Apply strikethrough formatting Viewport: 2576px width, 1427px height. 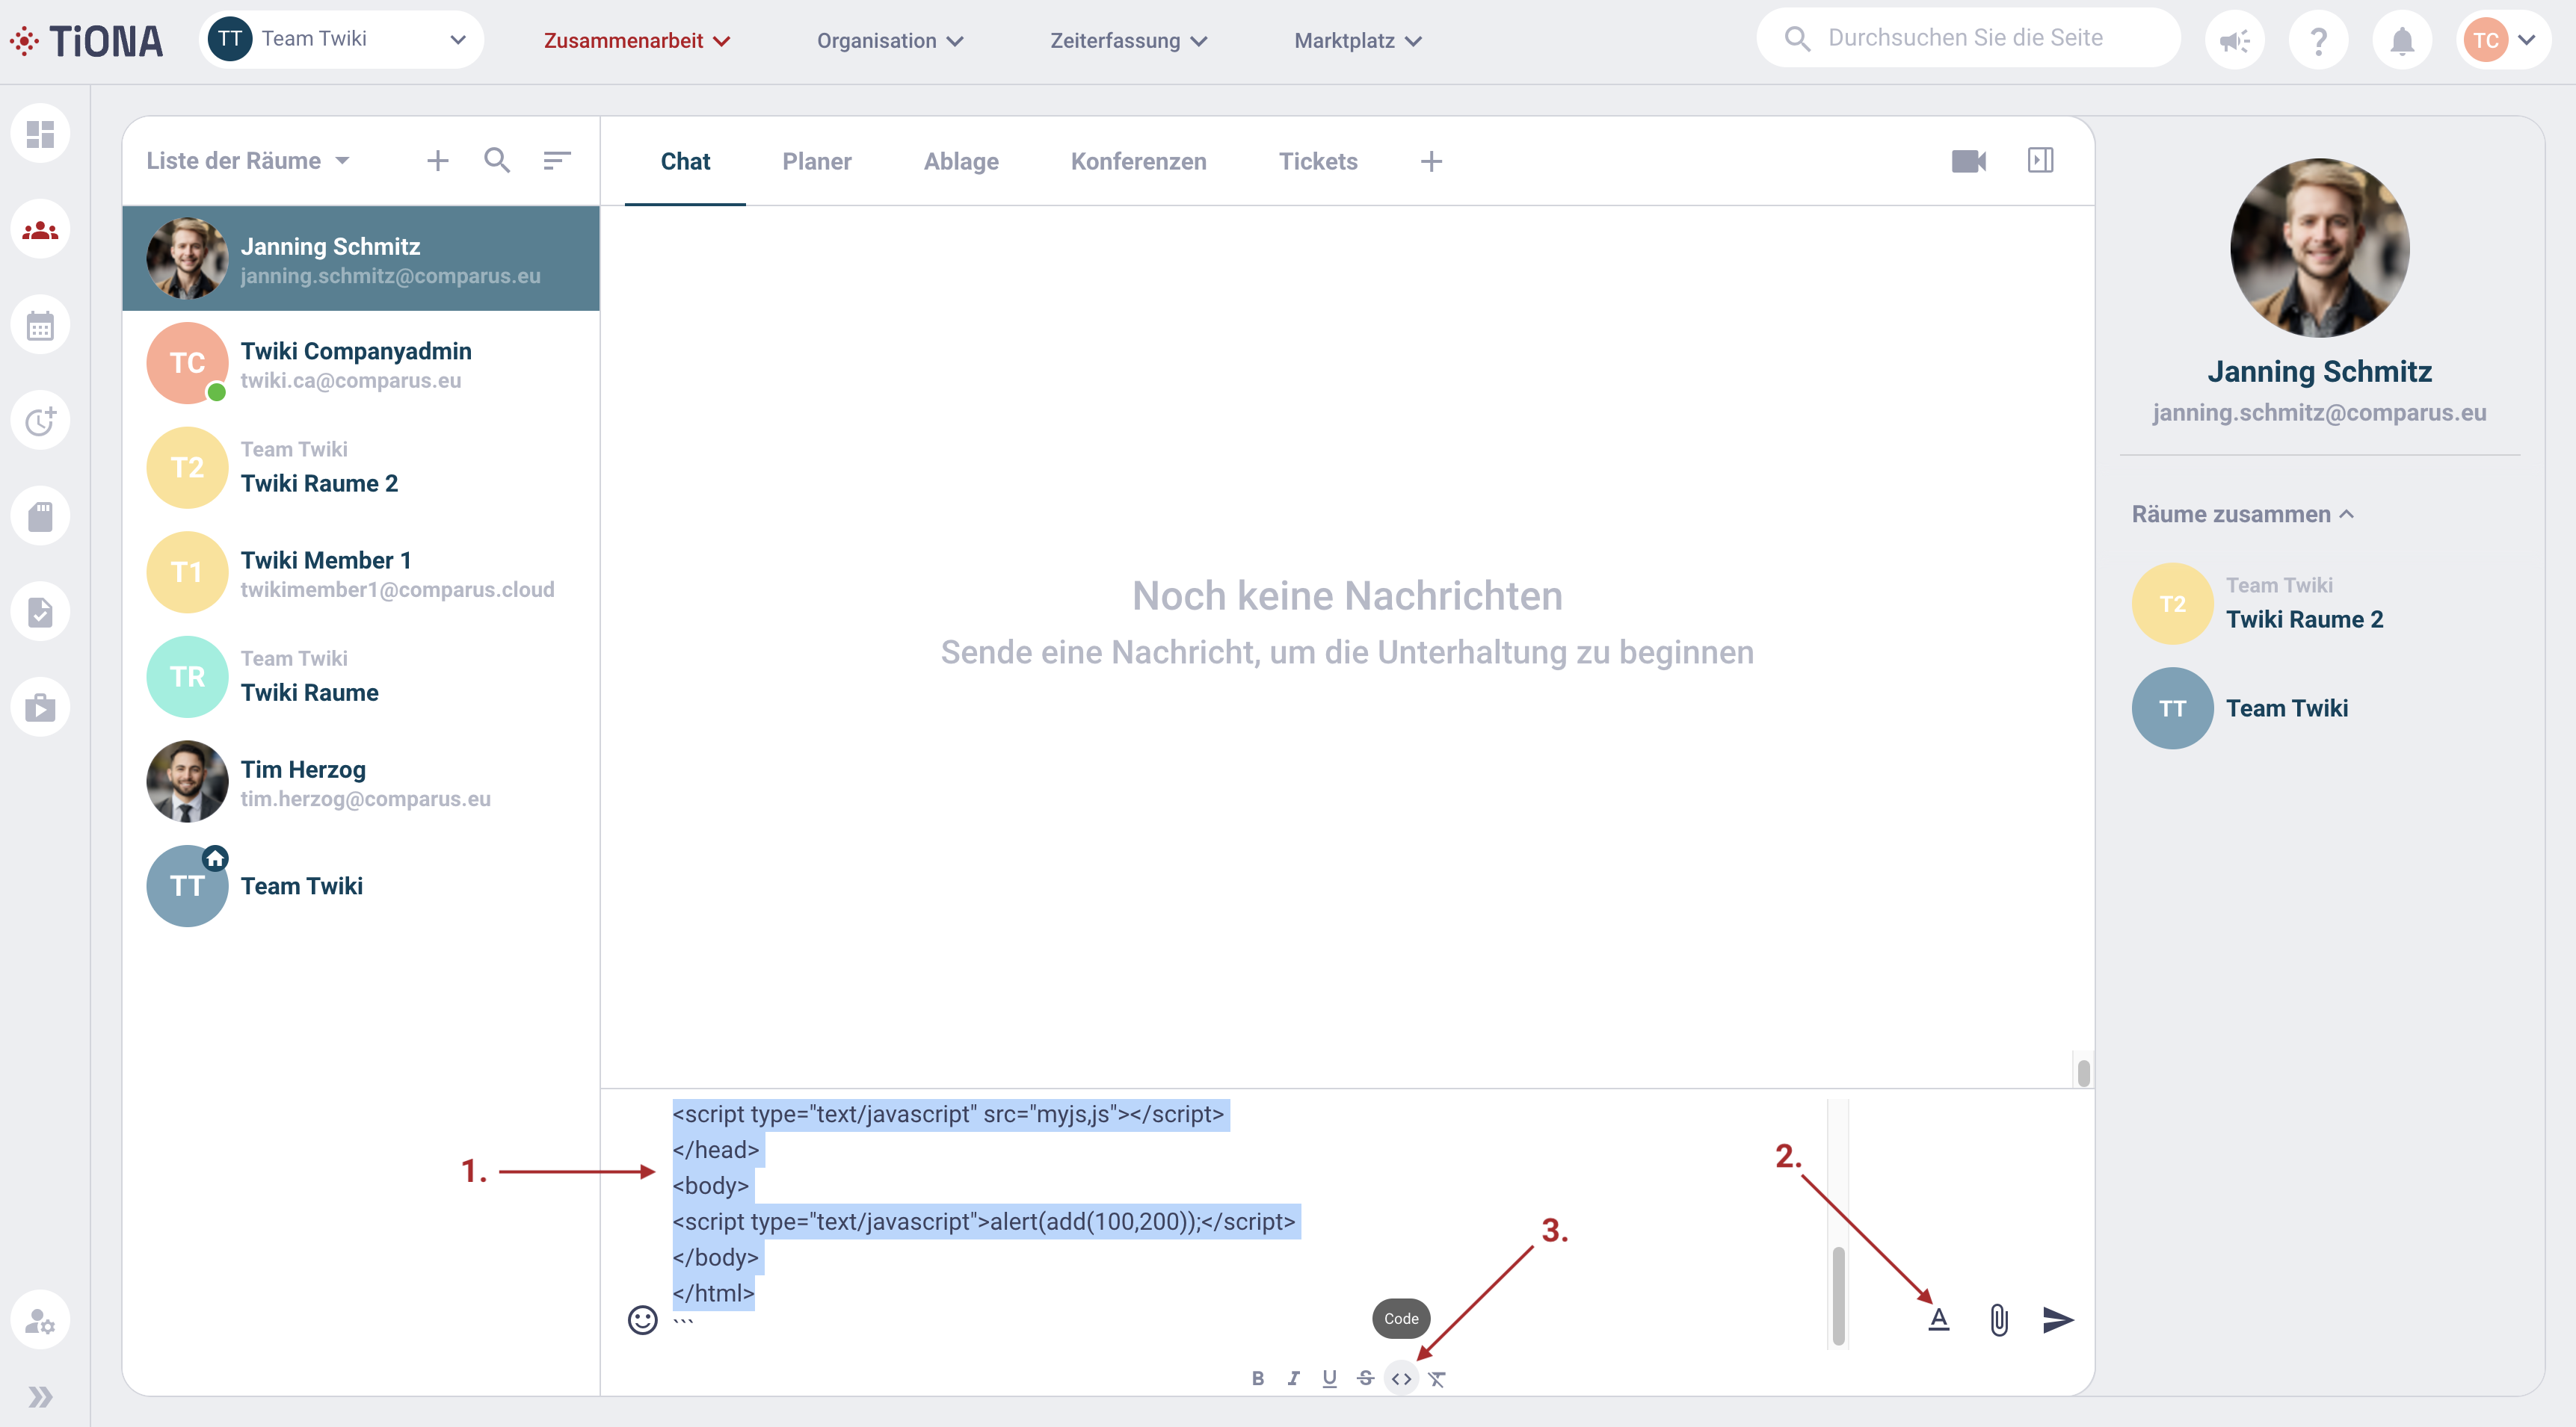point(1365,1378)
